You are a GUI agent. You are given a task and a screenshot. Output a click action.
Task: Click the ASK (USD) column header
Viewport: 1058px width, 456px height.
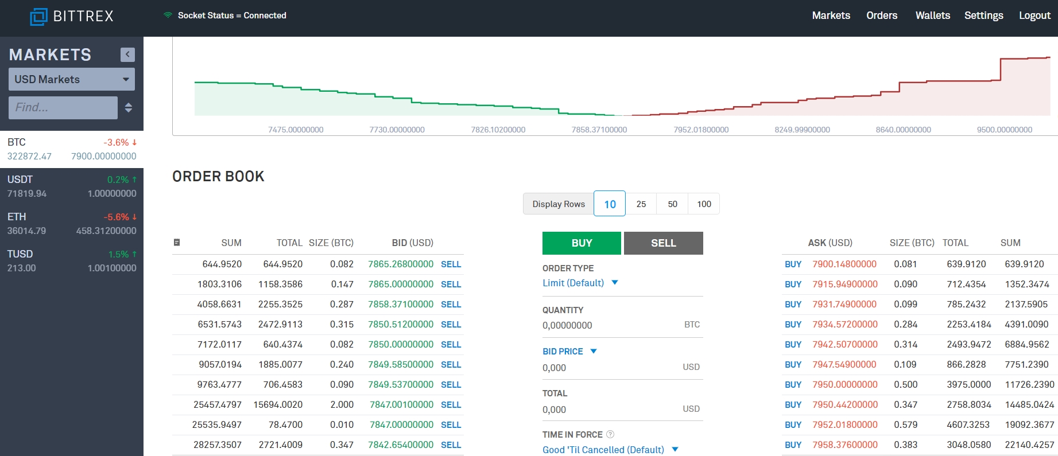point(830,243)
